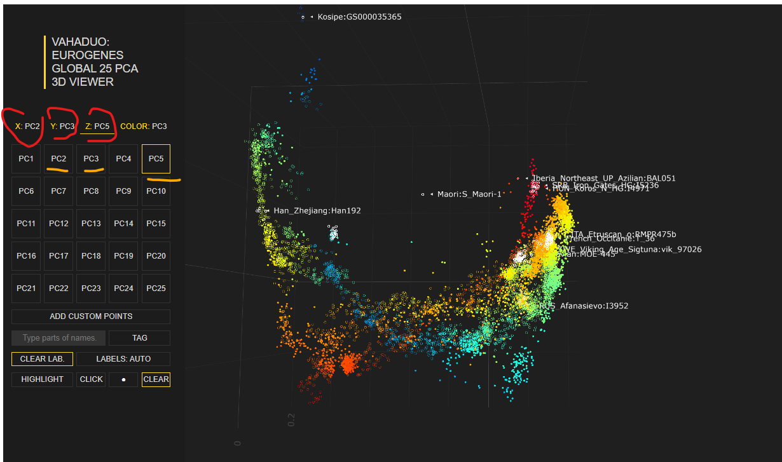Switch to the Z axis selector
The image size is (782, 462).
tap(97, 126)
